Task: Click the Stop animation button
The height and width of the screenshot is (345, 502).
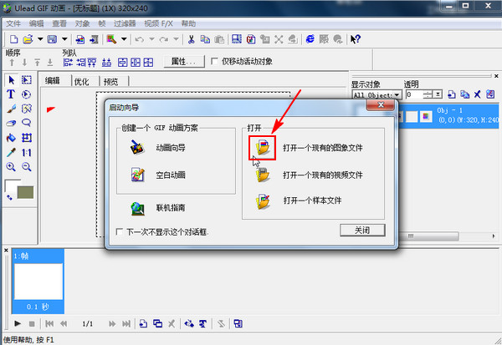Action: coord(32,323)
